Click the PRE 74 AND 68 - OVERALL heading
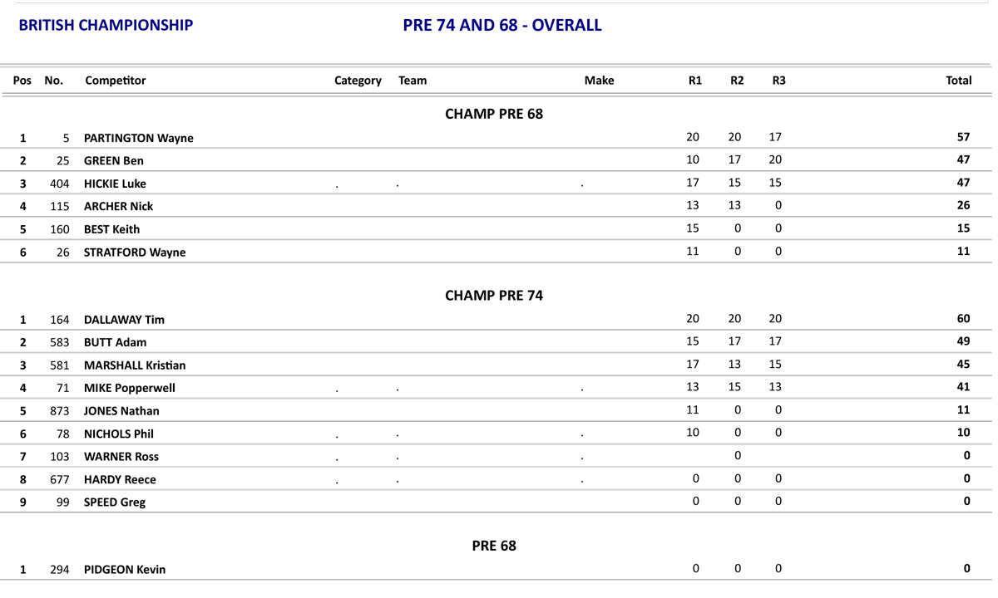 [501, 25]
